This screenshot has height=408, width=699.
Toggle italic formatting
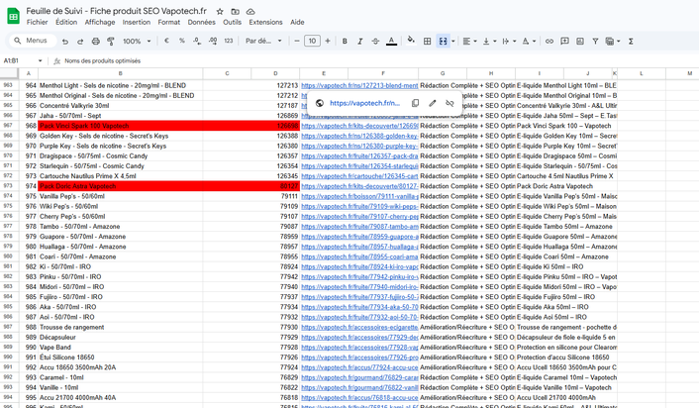(359, 42)
